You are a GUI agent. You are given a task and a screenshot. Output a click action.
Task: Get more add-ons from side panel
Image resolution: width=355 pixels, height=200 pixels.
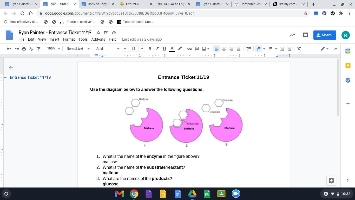[x=348, y=103]
